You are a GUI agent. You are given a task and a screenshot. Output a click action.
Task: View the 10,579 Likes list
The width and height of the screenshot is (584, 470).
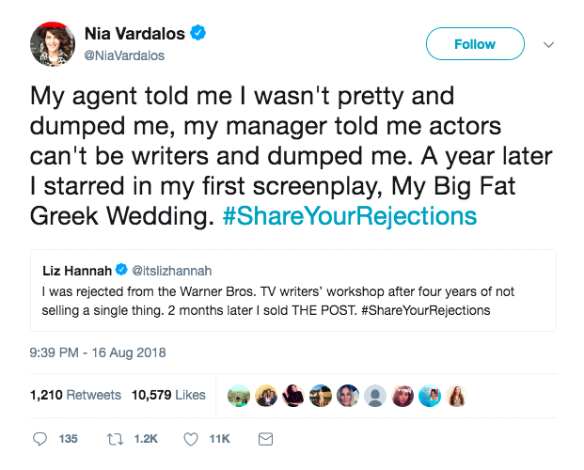(171, 395)
